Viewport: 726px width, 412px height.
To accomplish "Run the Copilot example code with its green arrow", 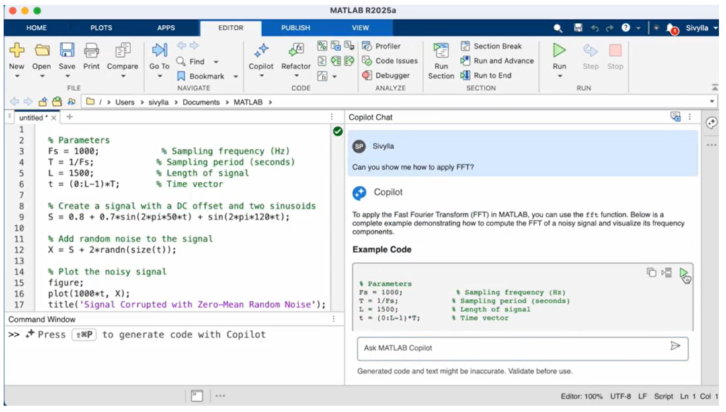I will (x=683, y=273).
